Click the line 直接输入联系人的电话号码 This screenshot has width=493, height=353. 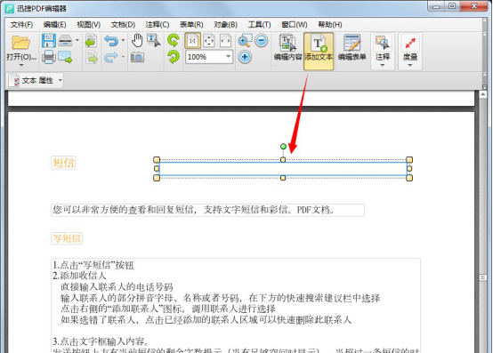coord(117,286)
